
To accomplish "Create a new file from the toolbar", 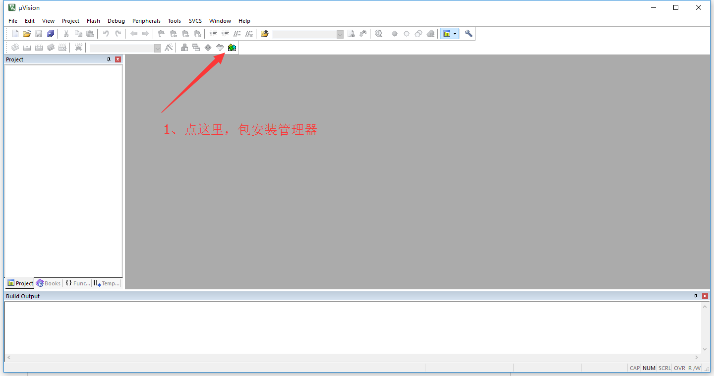I will tap(15, 34).
